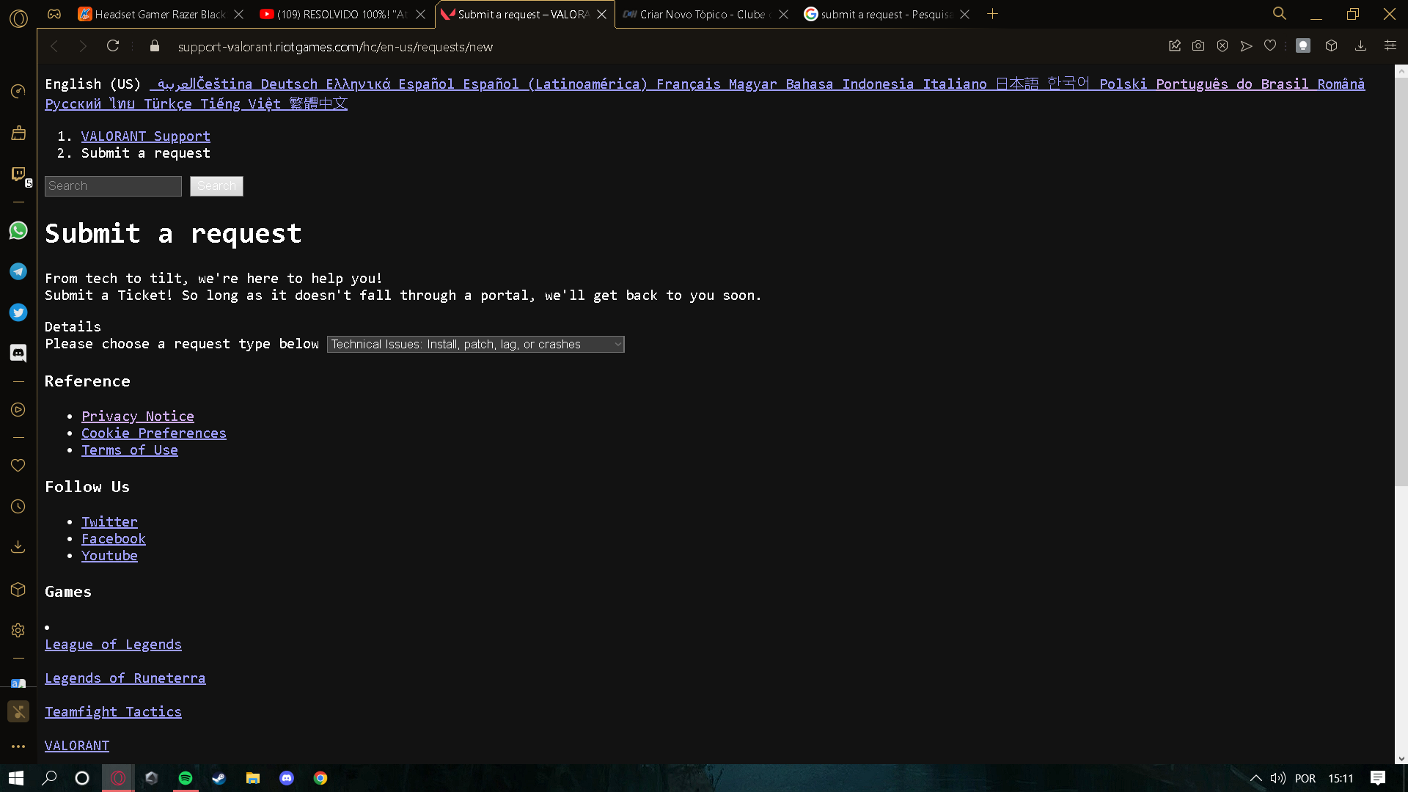Open Telegram sidebar messenger

(x=18, y=271)
